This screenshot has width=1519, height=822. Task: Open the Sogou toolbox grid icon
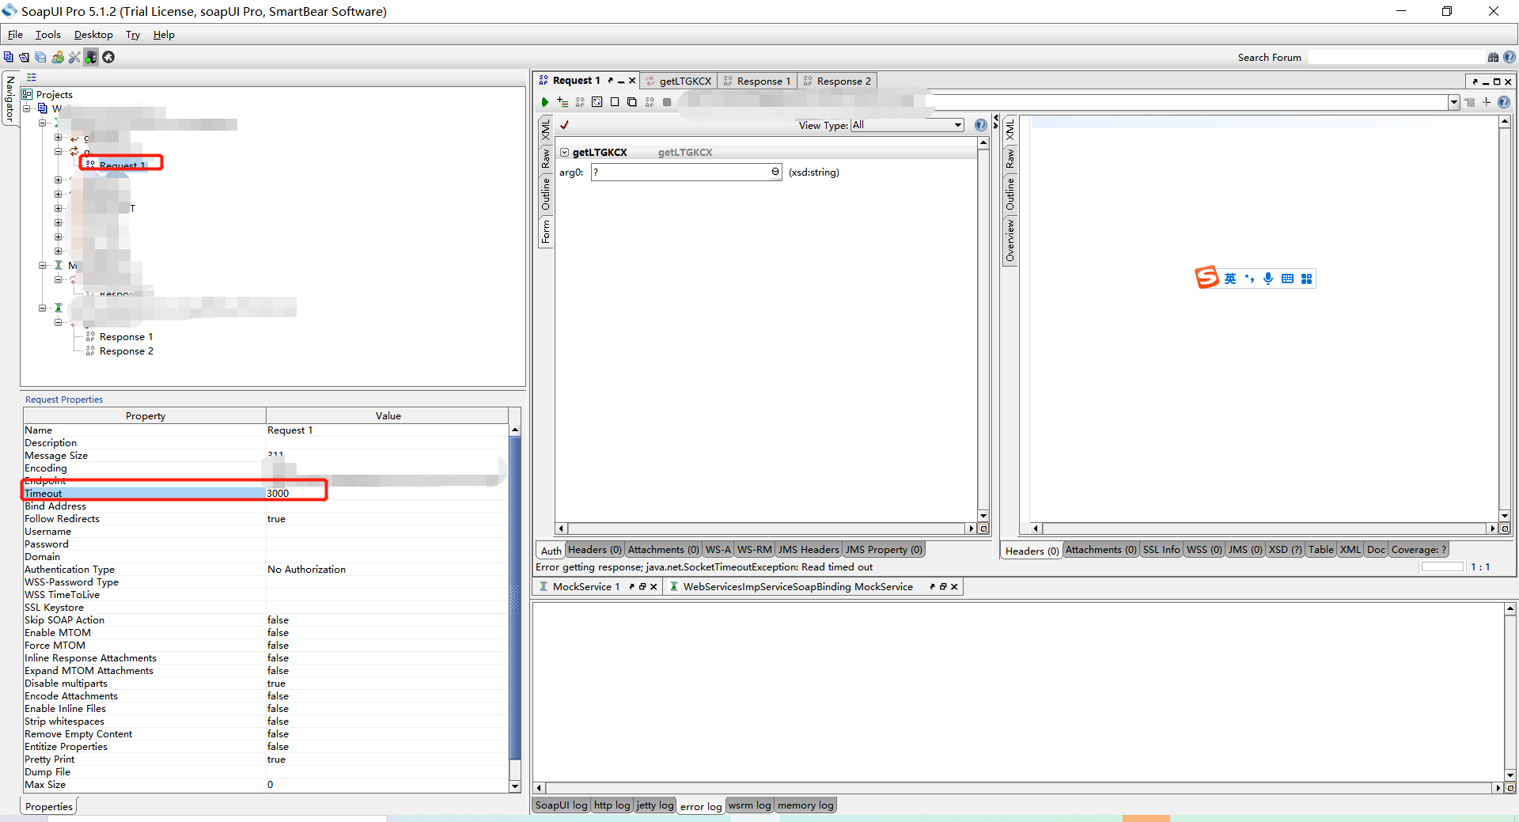tap(1306, 278)
